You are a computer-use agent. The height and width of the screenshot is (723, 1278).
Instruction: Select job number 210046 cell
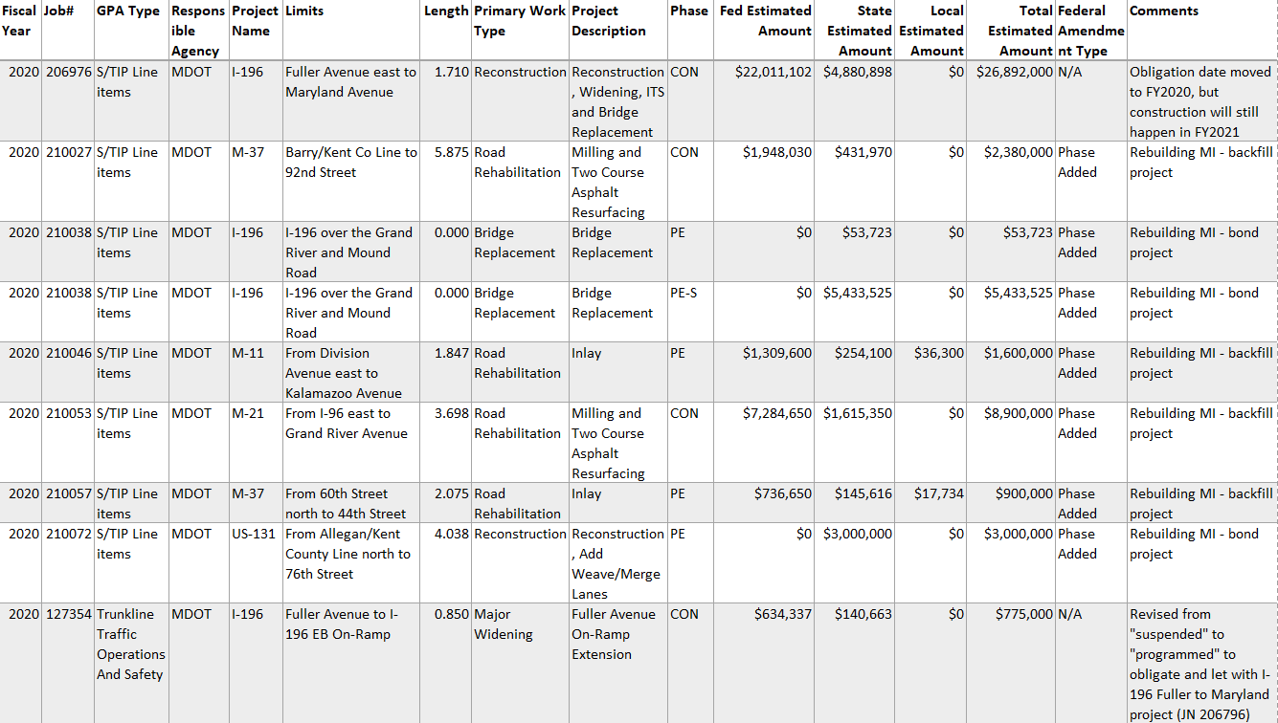68,373
